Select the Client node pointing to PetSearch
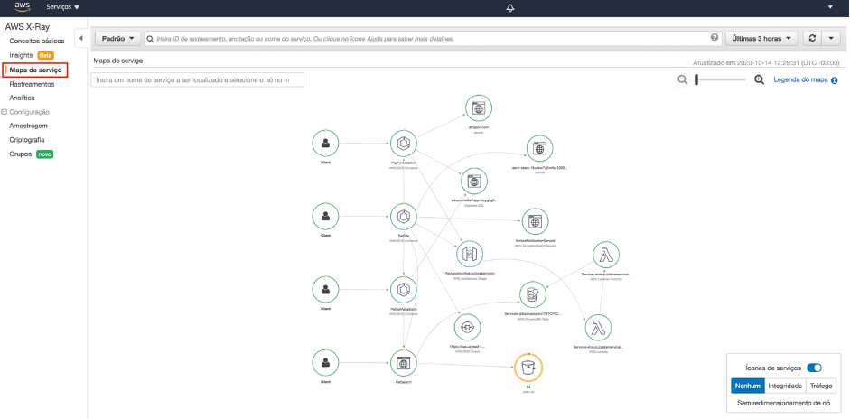 (326, 363)
